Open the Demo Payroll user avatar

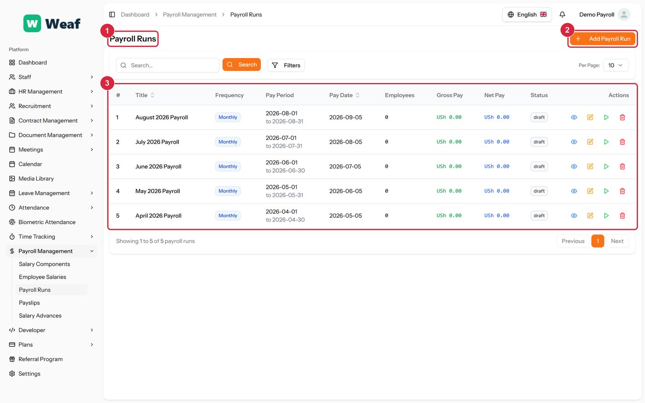point(624,15)
